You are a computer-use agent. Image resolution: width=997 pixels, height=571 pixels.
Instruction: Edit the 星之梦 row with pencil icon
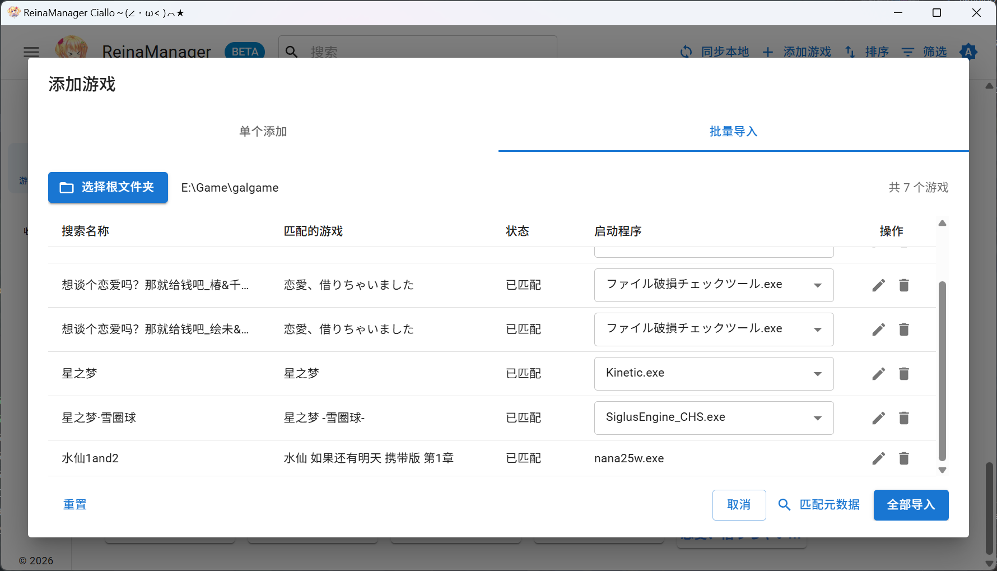coord(878,374)
